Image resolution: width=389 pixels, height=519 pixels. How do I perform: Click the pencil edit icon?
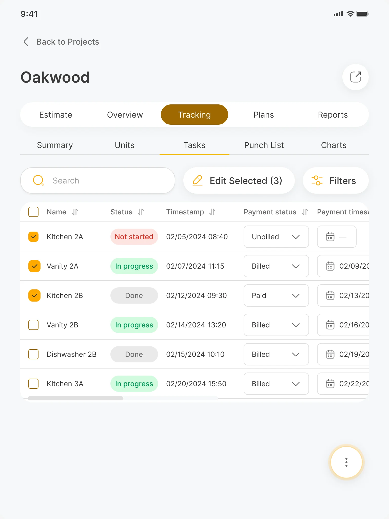point(198,180)
